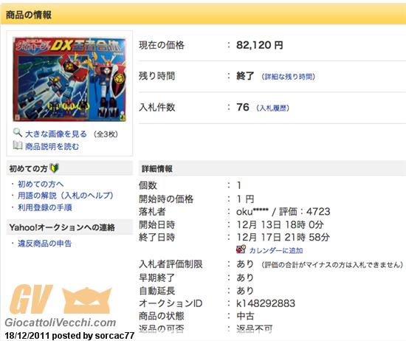
Task: Click the magnifying glass icon beside 大きな画像を見る
Action: [18, 133]
